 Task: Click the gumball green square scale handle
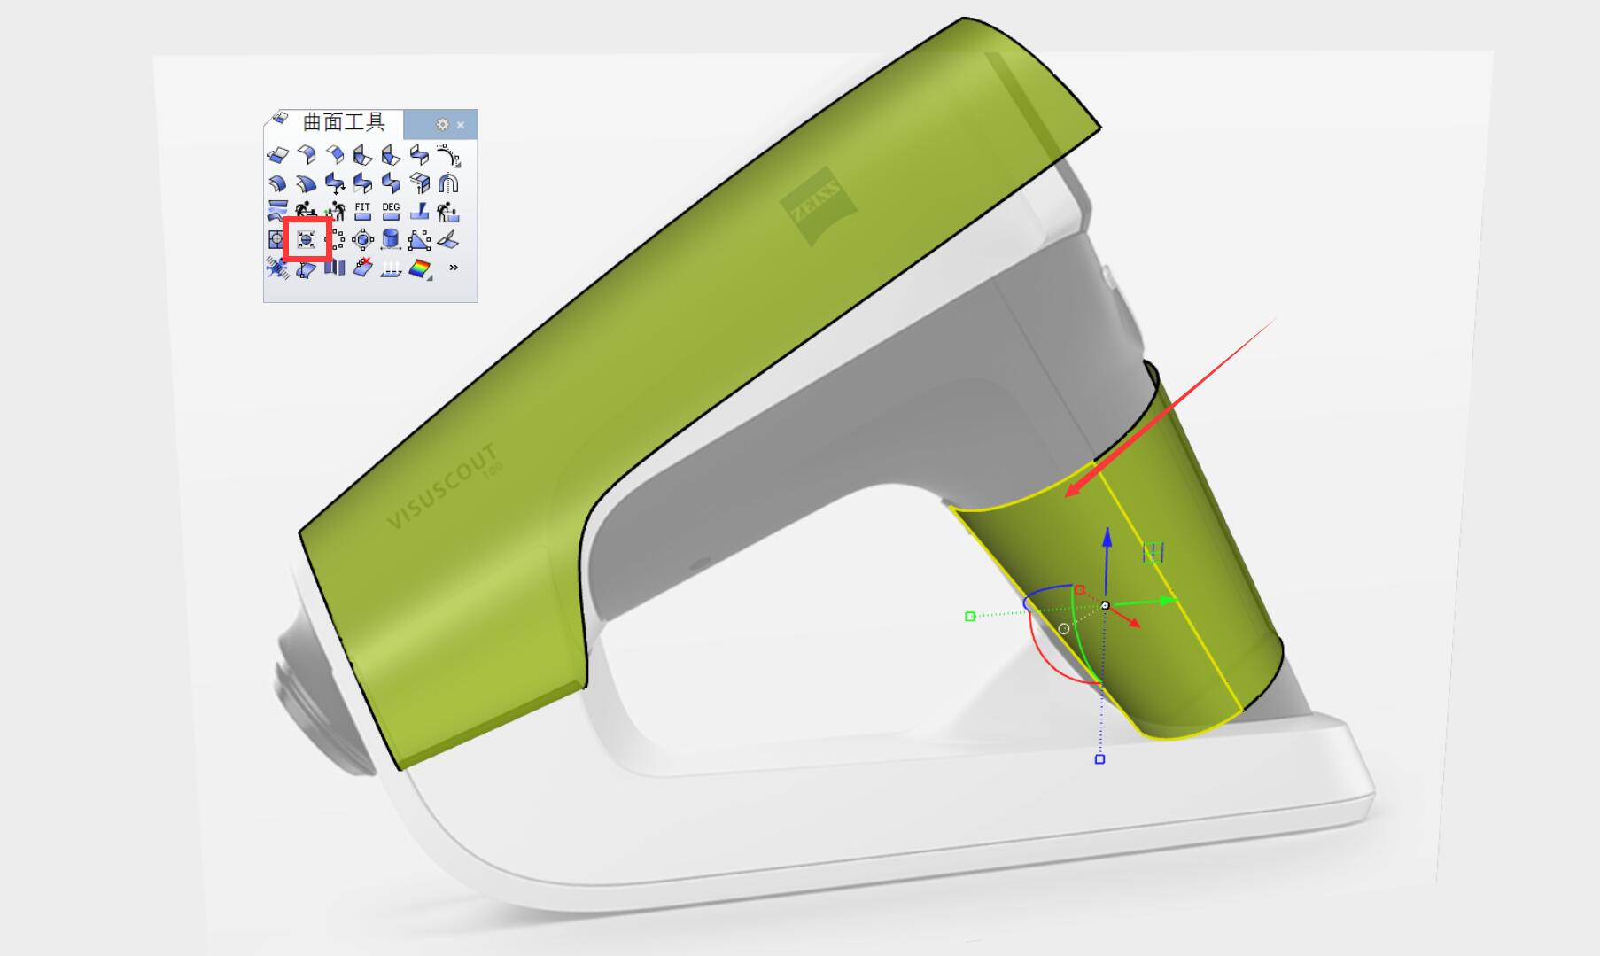point(970,616)
